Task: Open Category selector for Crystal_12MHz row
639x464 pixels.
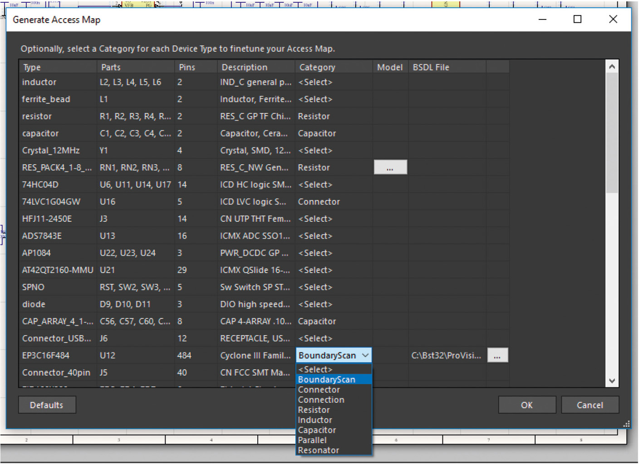Action: pyautogui.click(x=315, y=151)
